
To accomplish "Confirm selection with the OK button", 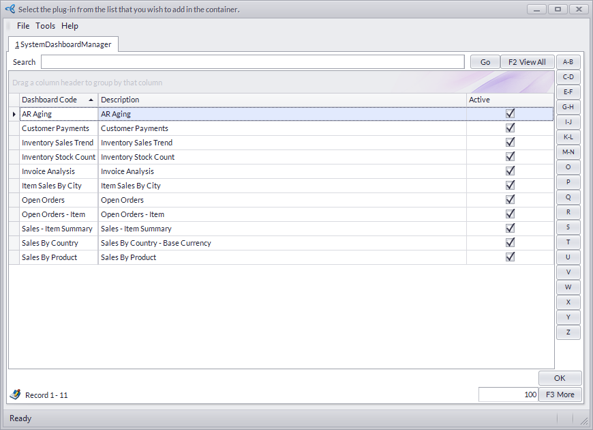I will point(560,378).
